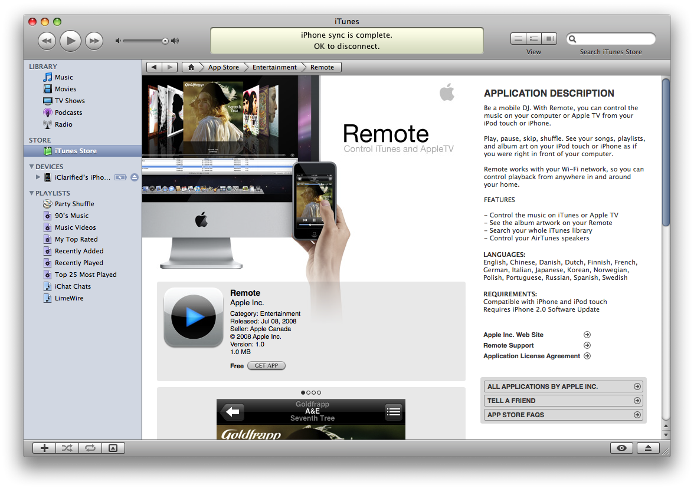
Task: Click the Eject Disc button in the status bar
Action: point(649,448)
